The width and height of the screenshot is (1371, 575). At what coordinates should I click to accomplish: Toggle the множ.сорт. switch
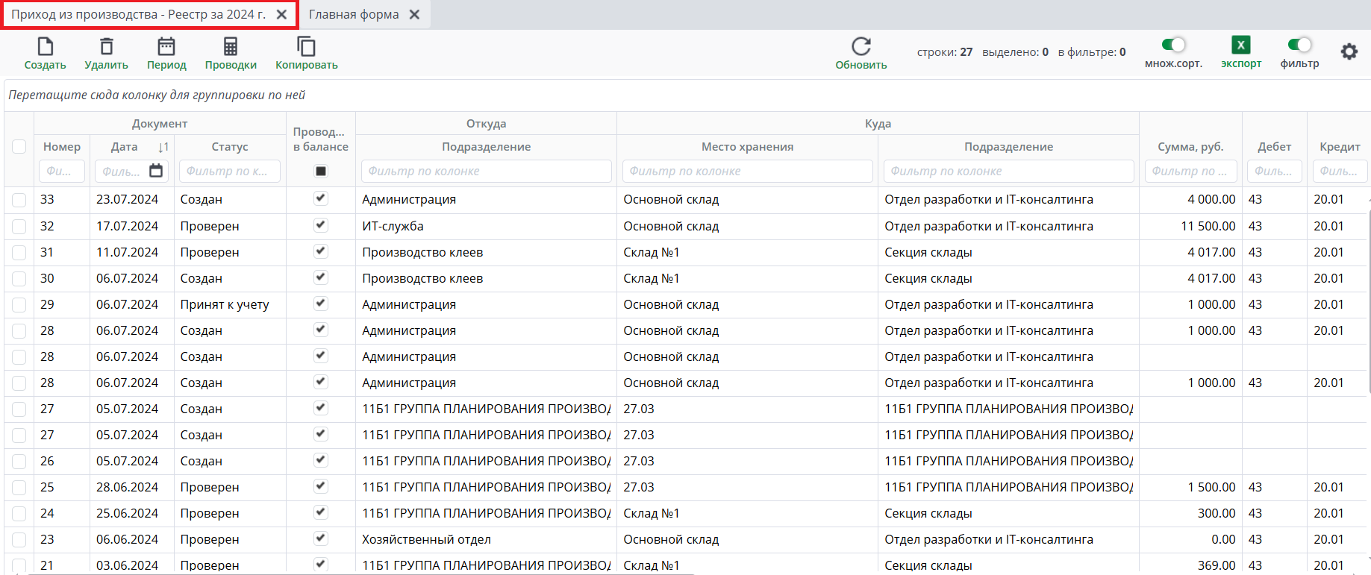(1173, 45)
